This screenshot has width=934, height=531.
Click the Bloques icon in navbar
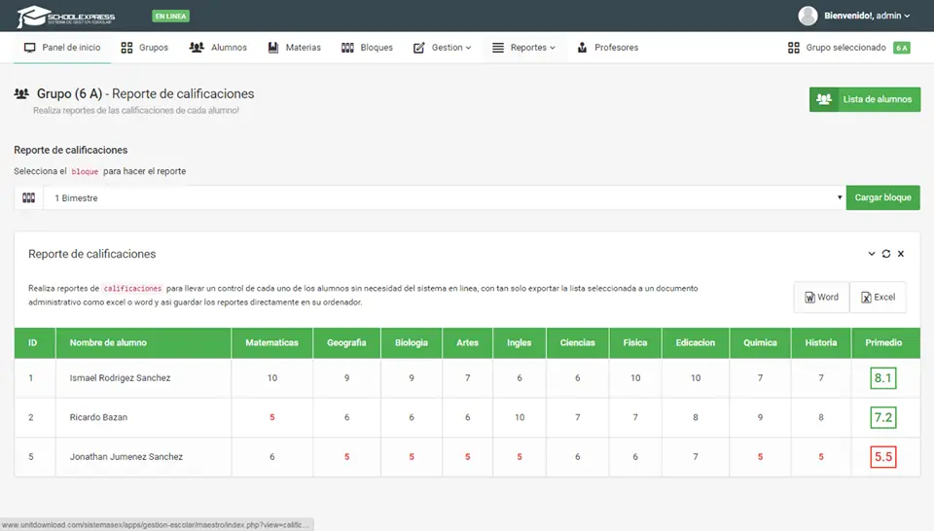point(347,48)
